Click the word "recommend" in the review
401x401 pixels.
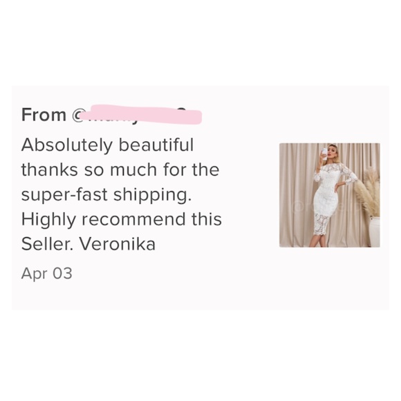click(x=133, y=220)
